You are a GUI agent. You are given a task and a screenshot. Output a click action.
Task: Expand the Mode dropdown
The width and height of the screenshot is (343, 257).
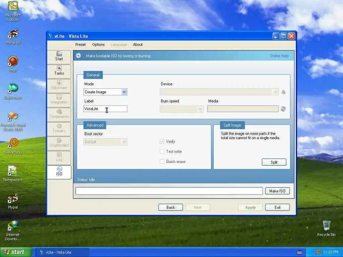124,92
